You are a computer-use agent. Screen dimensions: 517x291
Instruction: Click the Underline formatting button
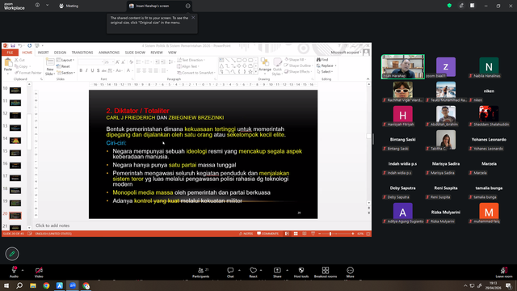[92, 70]
